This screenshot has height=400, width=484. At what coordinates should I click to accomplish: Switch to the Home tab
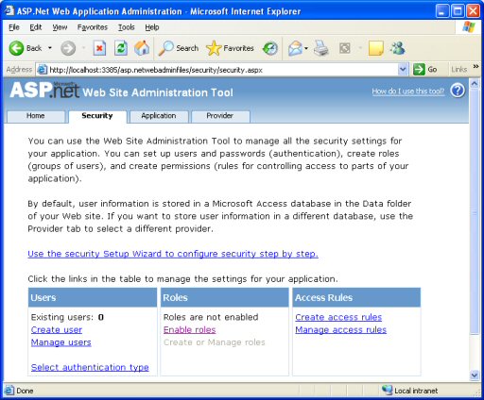36,116
